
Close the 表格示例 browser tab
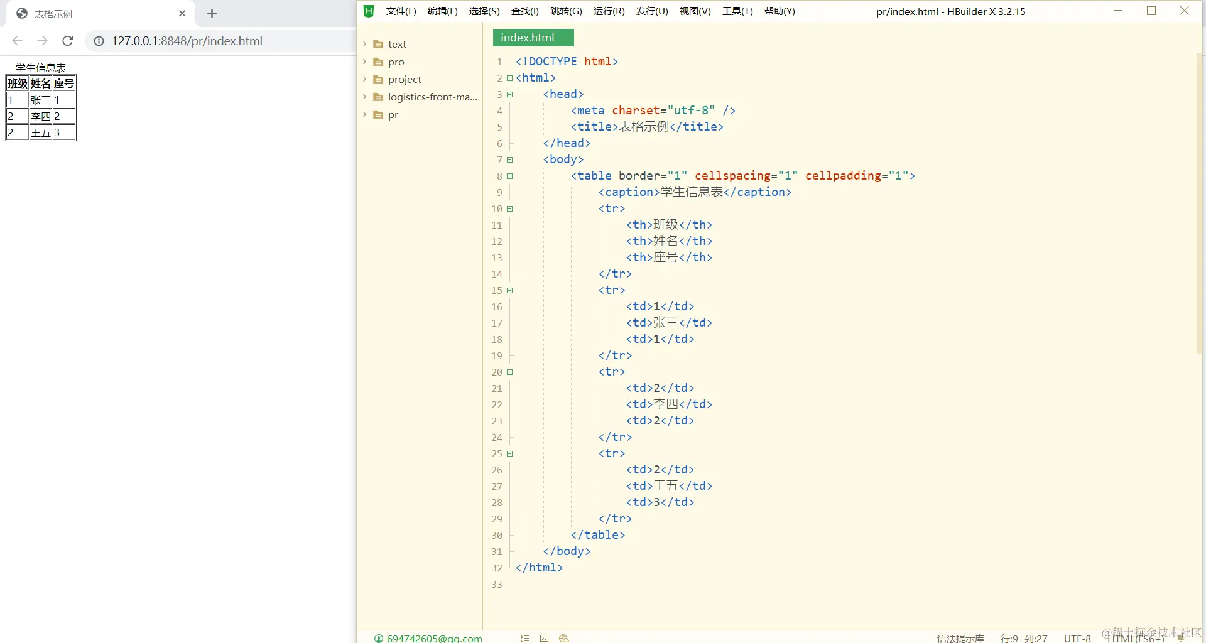[182, 13]
